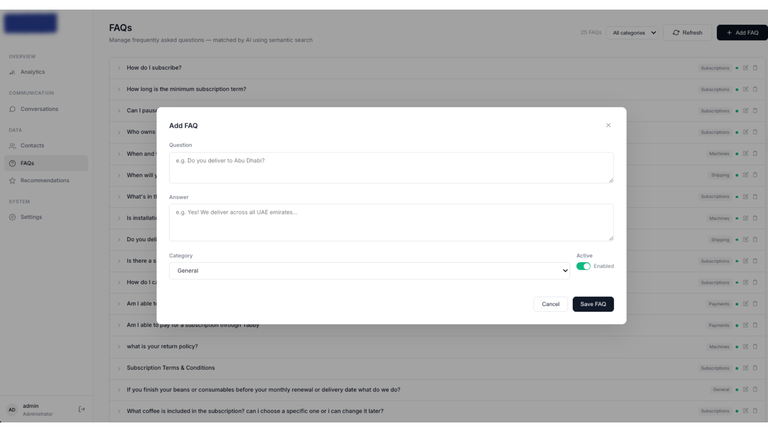Click the Answer text area
The height and width of the screenshot is (432, 768).
(x=391, y=222)
